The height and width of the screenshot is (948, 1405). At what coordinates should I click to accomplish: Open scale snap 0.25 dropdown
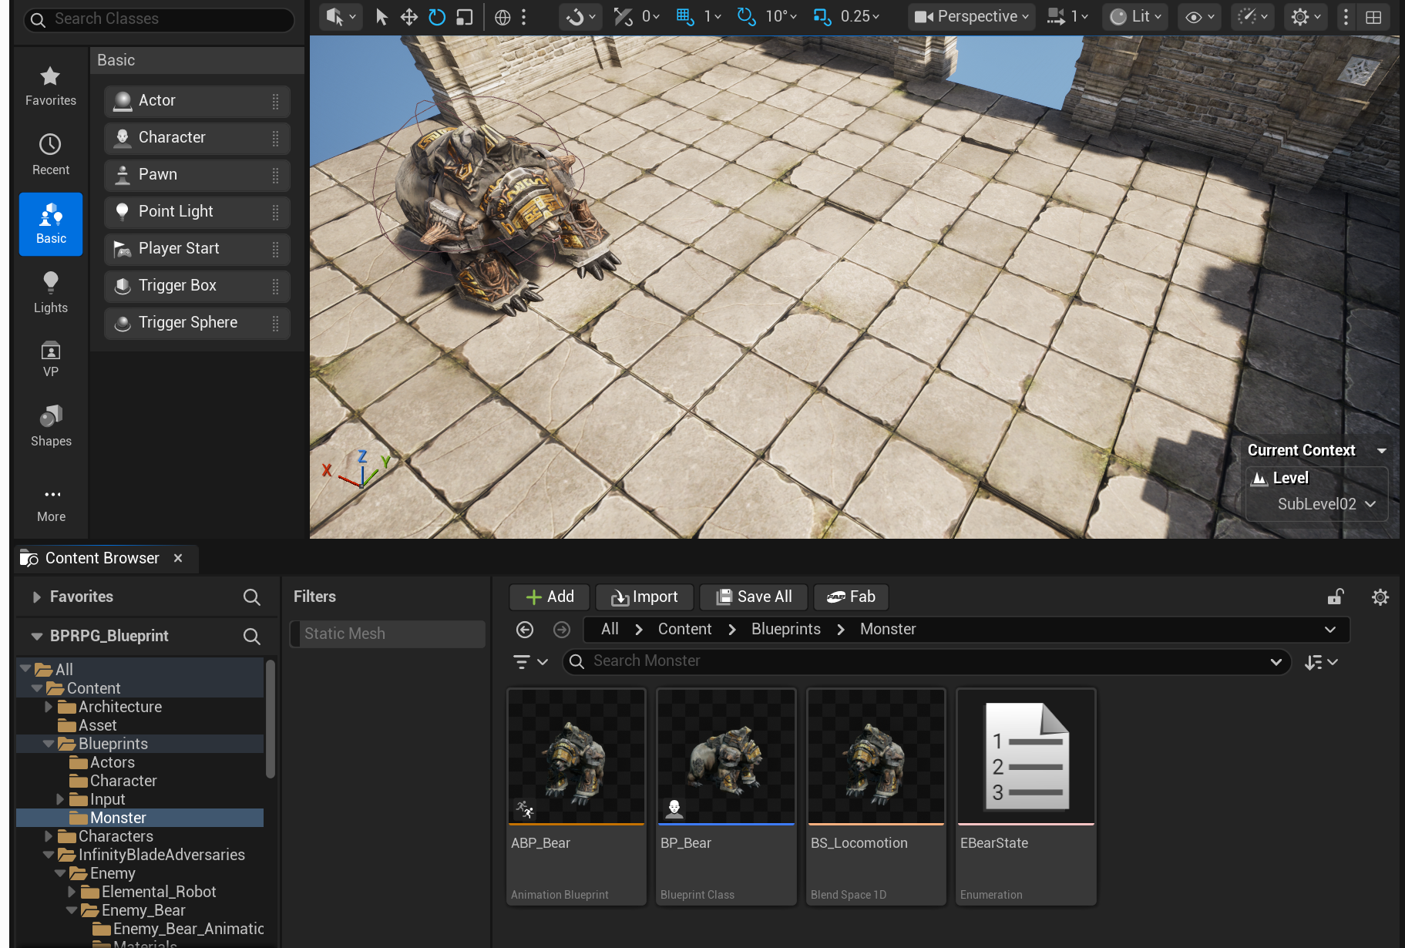click(860, 16)
